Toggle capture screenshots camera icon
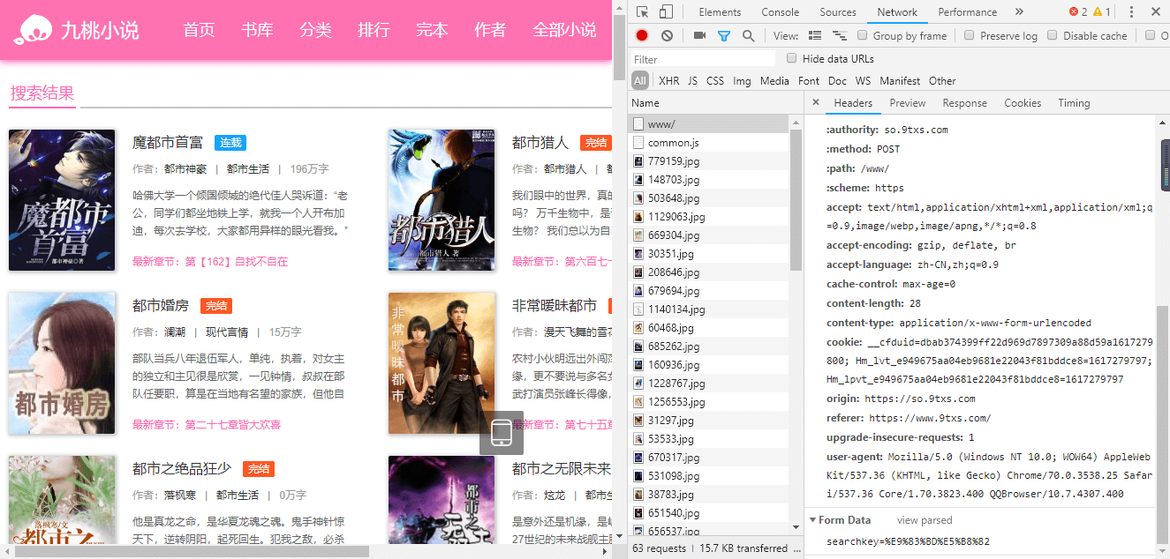This screenshot has height=559, width=1170. coord(699,36)
